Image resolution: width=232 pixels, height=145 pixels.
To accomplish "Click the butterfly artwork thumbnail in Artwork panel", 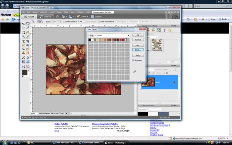I will pyautogui.click(x=157, y=45).
